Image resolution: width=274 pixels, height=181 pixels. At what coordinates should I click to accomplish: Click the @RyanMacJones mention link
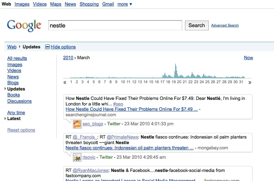(90, 170)
